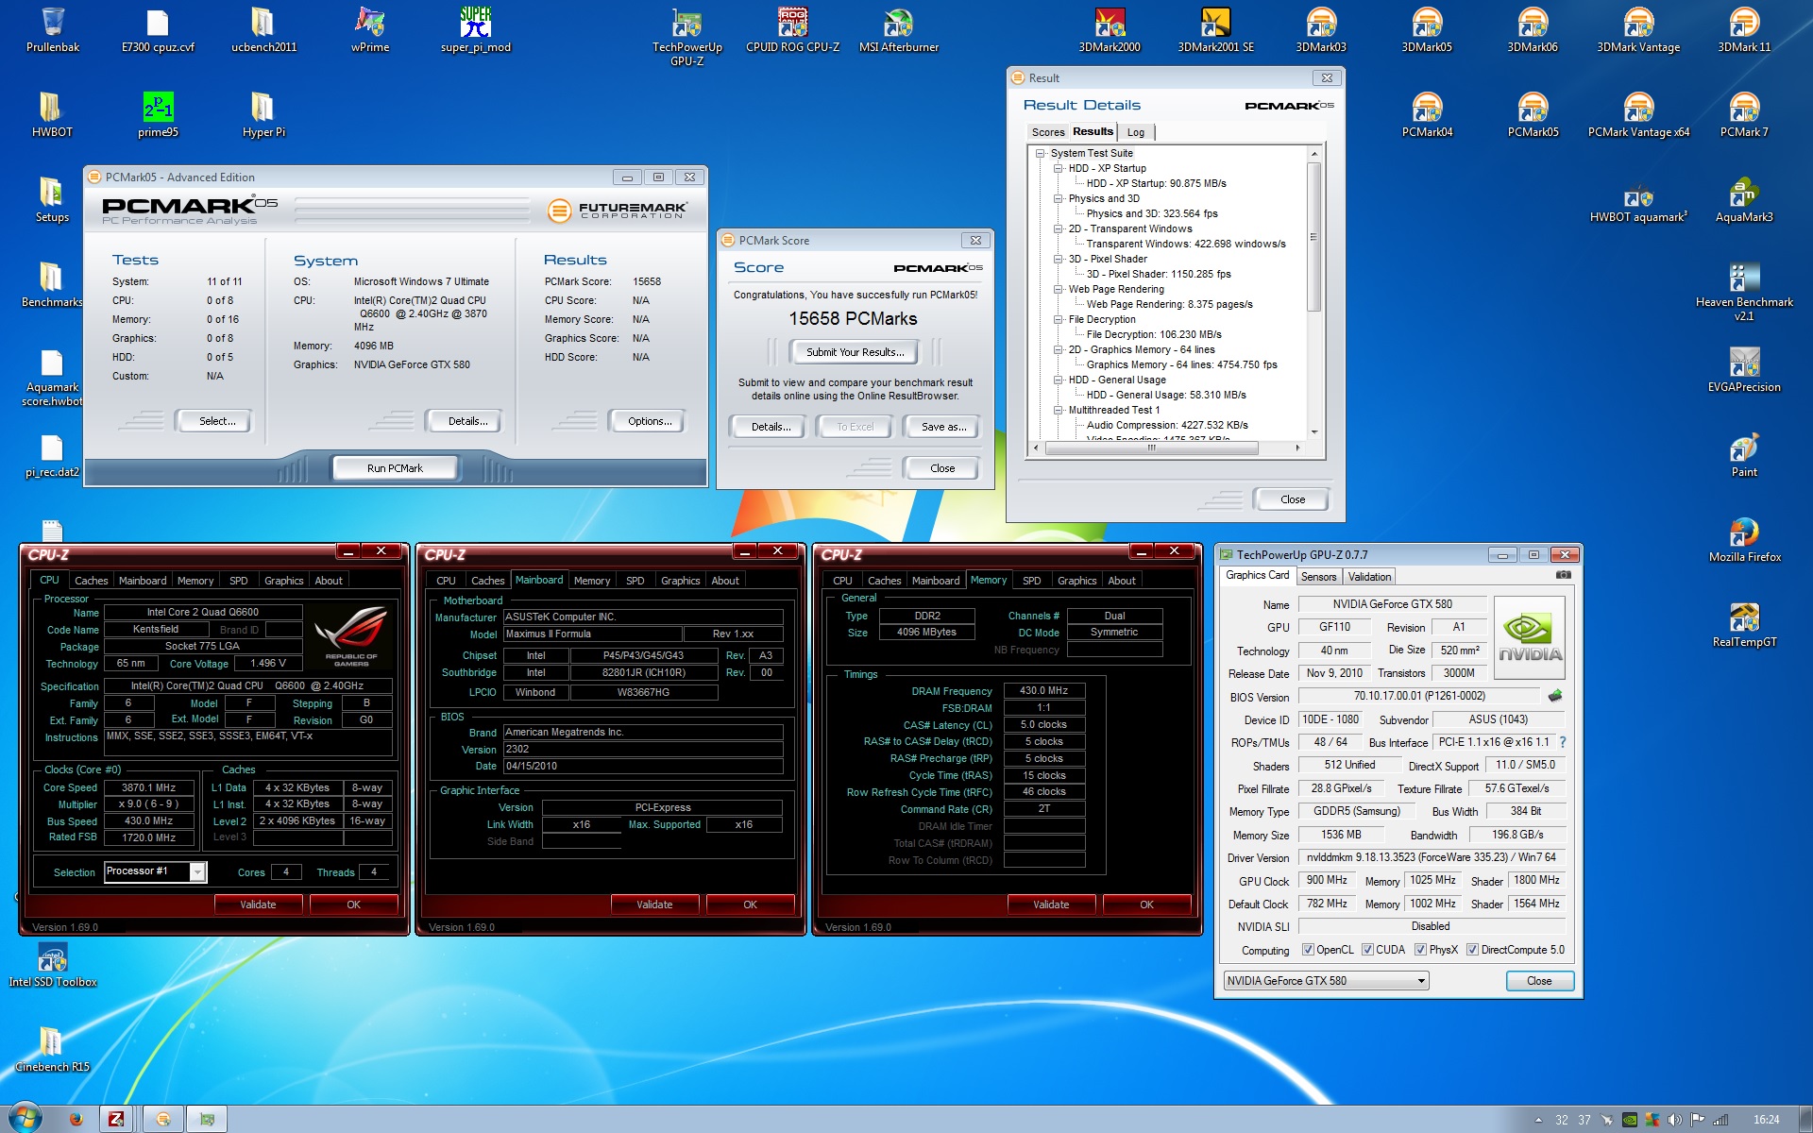Open 3DMark2000 desktop shortcut
Image resolution: width=1813 pixels, height=1133 pixels.
coord(1110,28)
